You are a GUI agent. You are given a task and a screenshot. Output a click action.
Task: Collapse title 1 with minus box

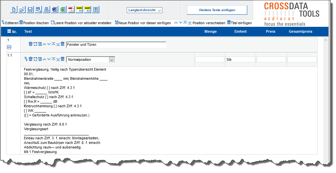(x=9, y=47)
